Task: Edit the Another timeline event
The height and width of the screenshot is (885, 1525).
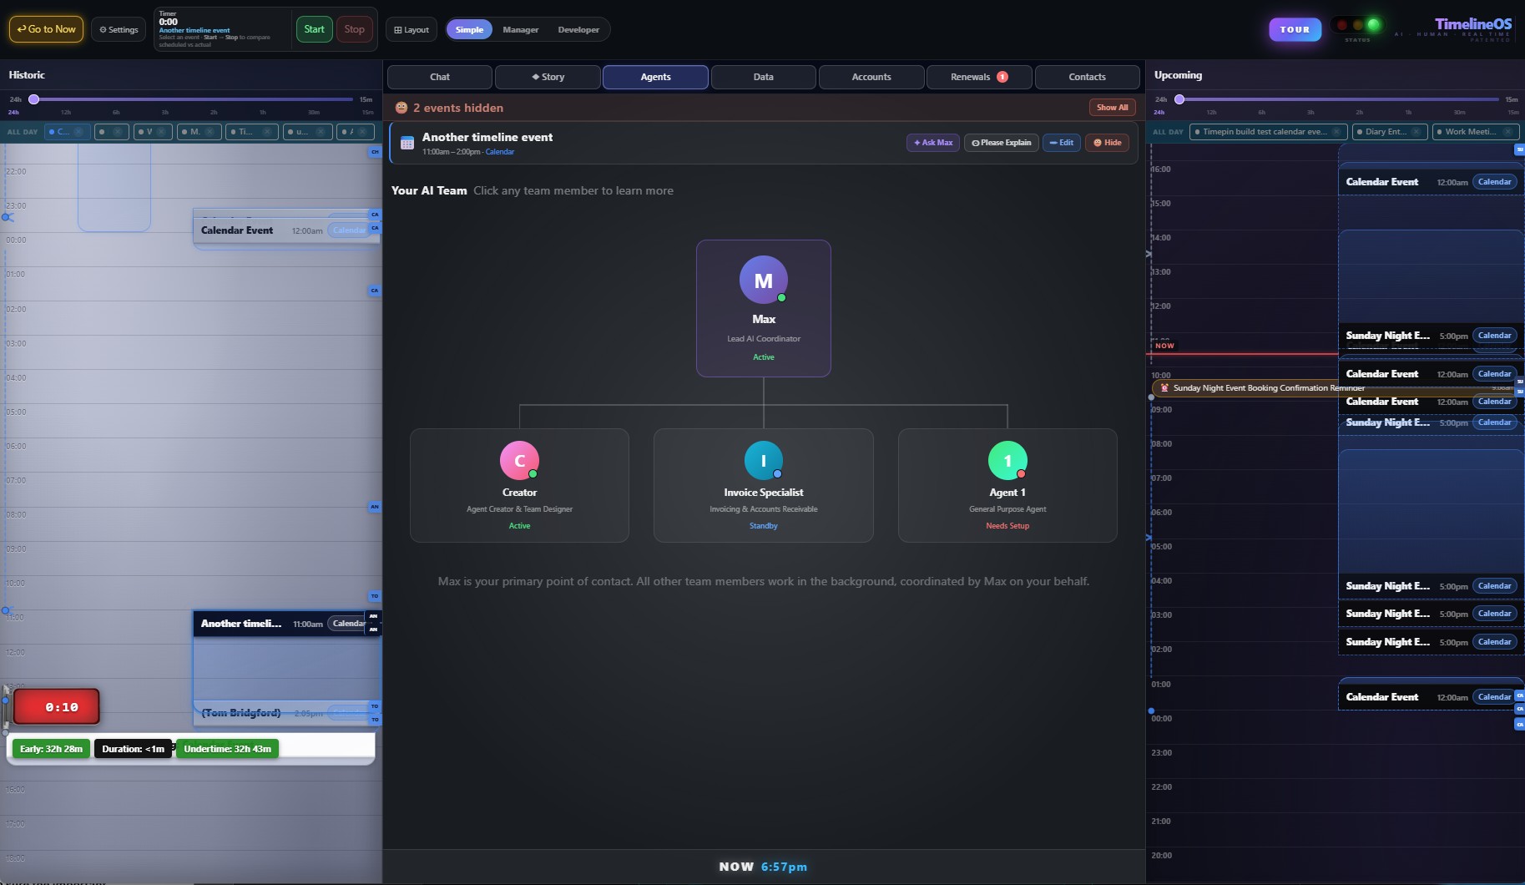Action: [1061, 143]
